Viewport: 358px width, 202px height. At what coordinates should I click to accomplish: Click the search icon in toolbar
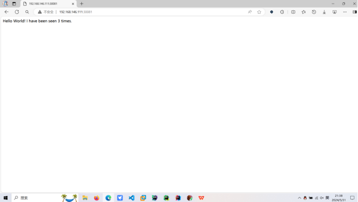tap(27, 12)
